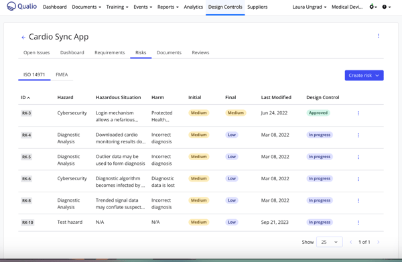Image resolution: width=402 pixels, height=262 pixels.
Task: Open the Suppliers page link
Action: (257, 7)
